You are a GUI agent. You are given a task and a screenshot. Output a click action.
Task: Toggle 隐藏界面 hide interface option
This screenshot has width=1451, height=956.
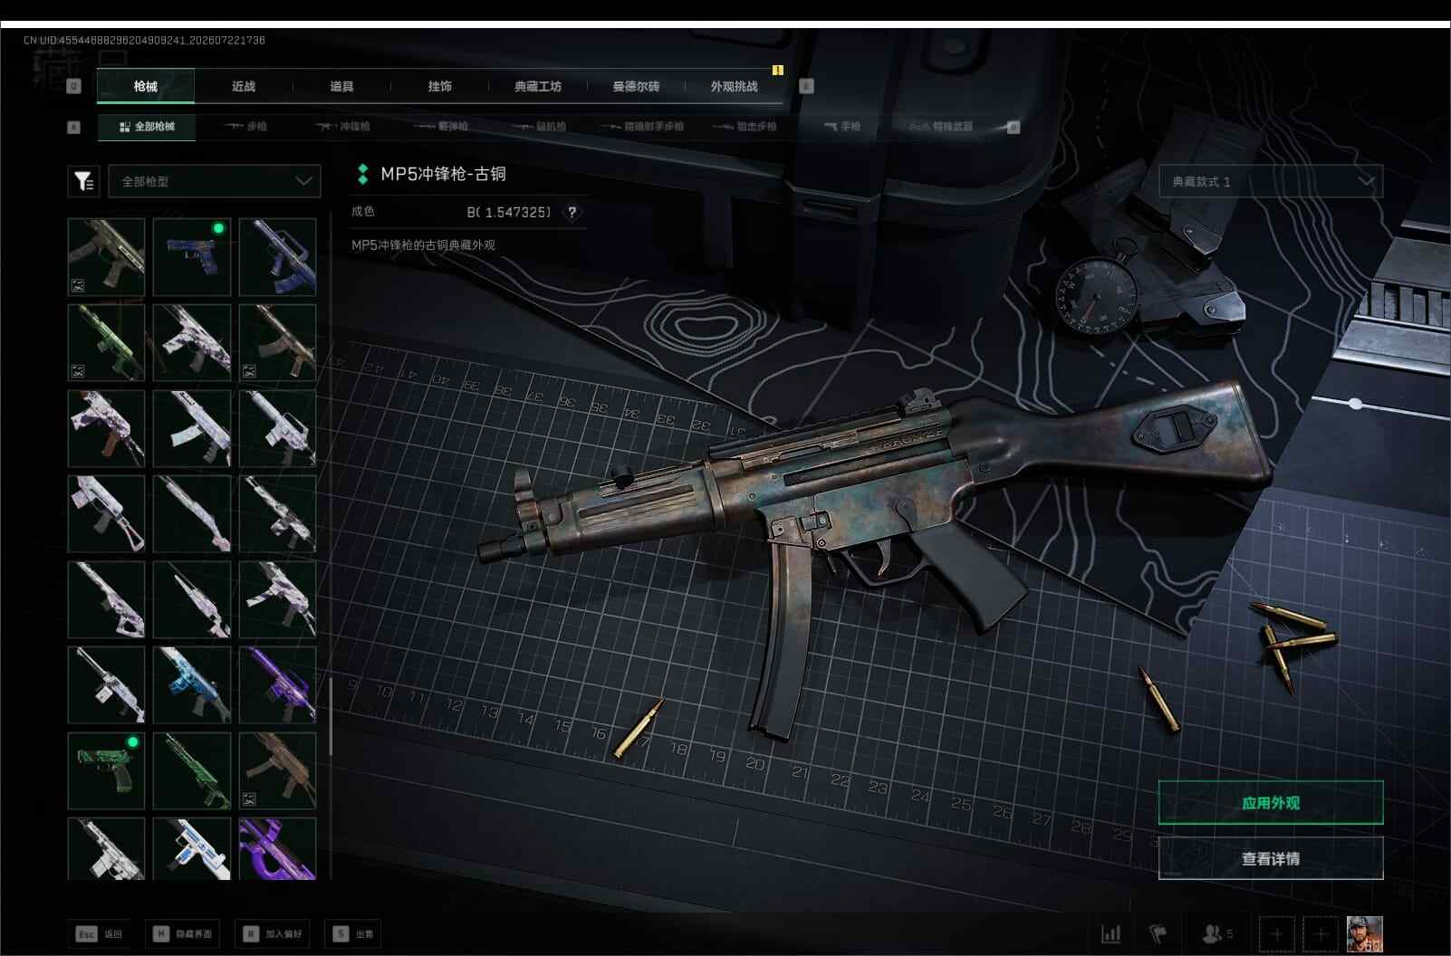[185, 933]
